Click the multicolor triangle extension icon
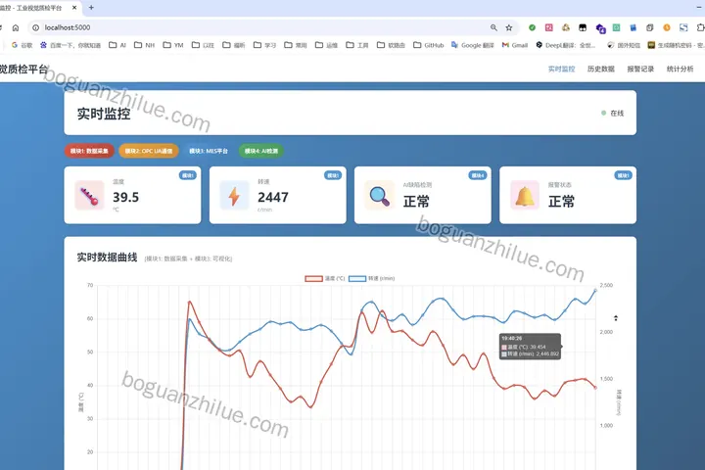 (566, 27)
